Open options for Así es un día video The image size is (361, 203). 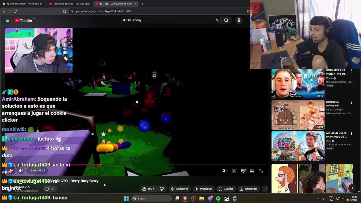(351, 133)
